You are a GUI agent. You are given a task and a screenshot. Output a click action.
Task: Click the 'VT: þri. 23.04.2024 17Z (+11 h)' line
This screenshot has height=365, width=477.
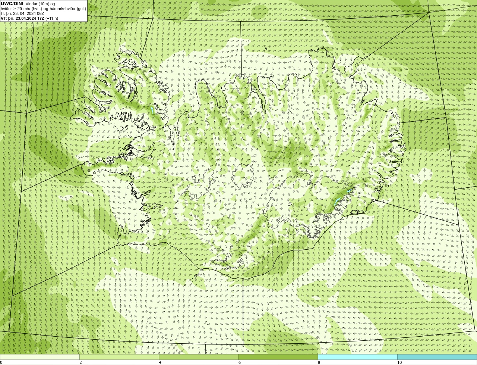tap(29, 18)
